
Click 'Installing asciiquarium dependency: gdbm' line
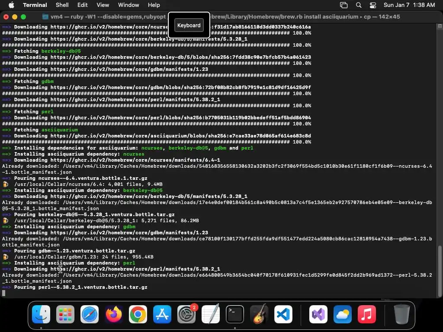pos(69,227)
